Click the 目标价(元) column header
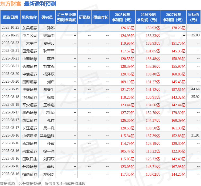Screen dimensions: 201x186 pos(194,17)
